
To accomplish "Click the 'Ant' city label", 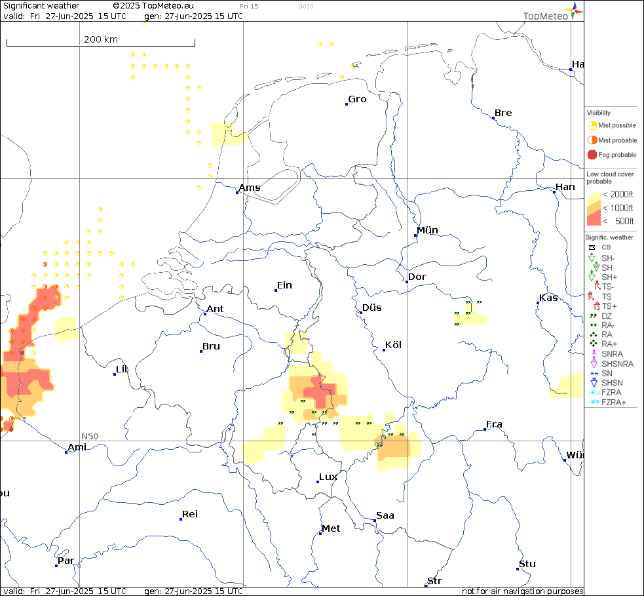I will [215, 309].
